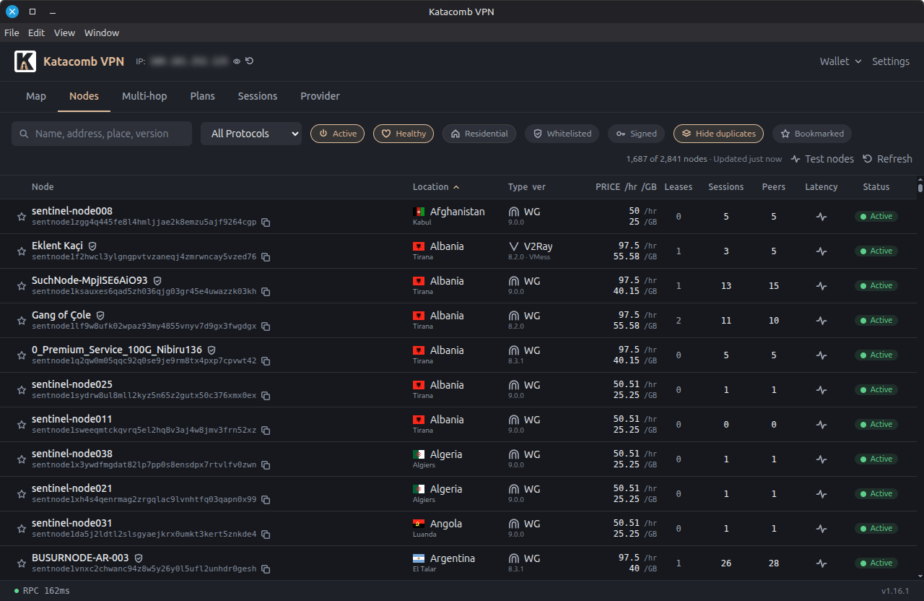Click the version v1.16.1 label

(x=895, y=591)
